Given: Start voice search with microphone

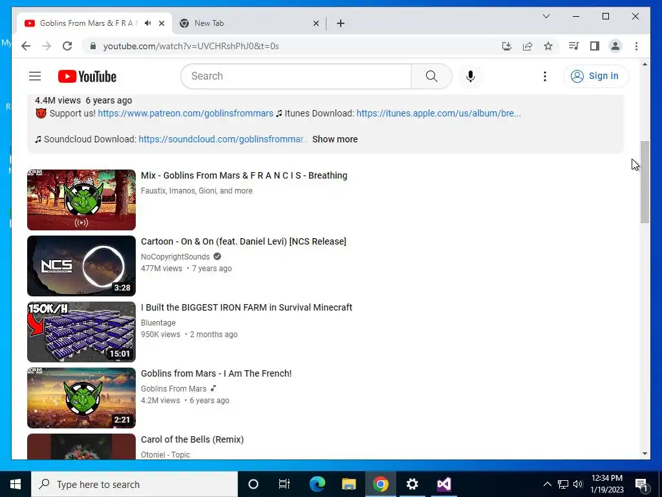Looking at the screenshot, I should pyautogui.click(x=471, y=76).
